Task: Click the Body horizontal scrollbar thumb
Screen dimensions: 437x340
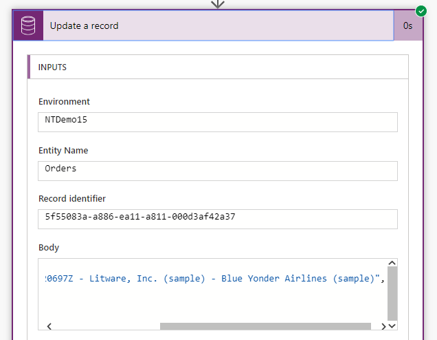Action: click(x=265, y=326)
